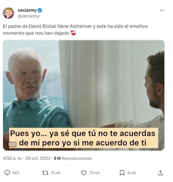Click the ceciarmy profile avatar
Image resolution: width=173 pixels, height=182 pixels.
pos(8,13)
